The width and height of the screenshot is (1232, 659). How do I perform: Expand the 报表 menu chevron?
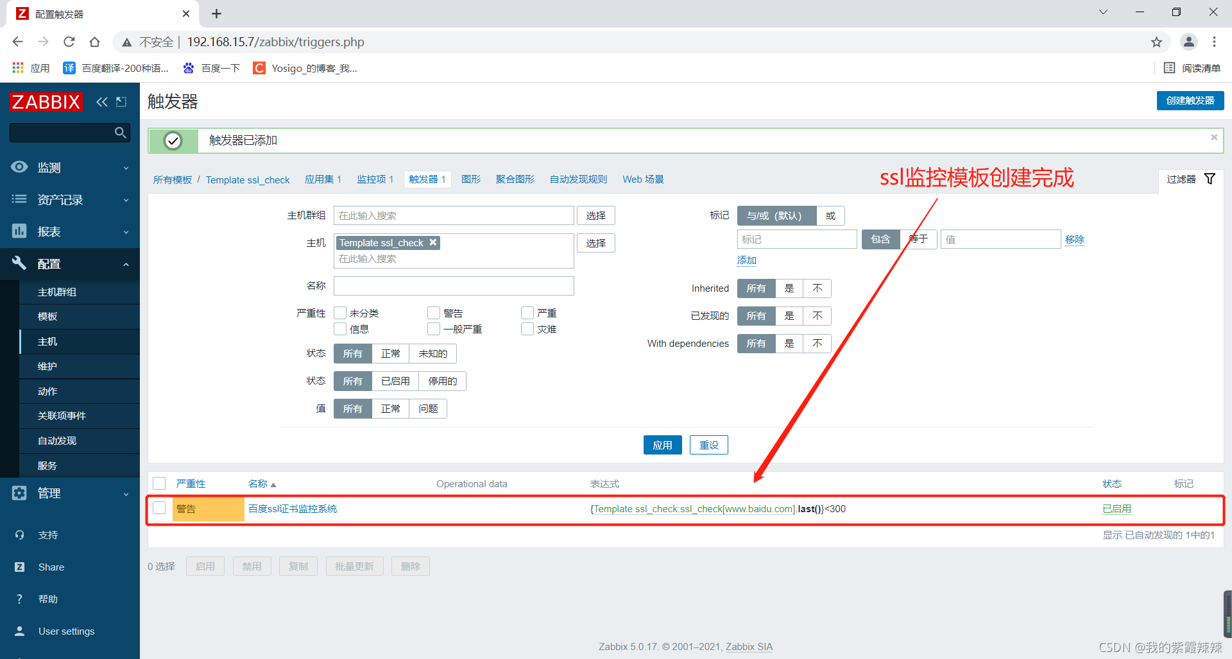pyautogui.click(x=126, y=232)
